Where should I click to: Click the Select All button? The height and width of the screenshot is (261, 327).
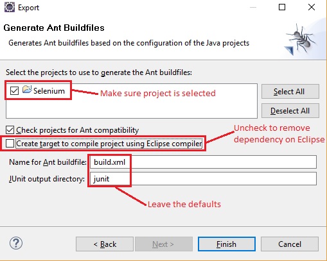coord(290,92)
